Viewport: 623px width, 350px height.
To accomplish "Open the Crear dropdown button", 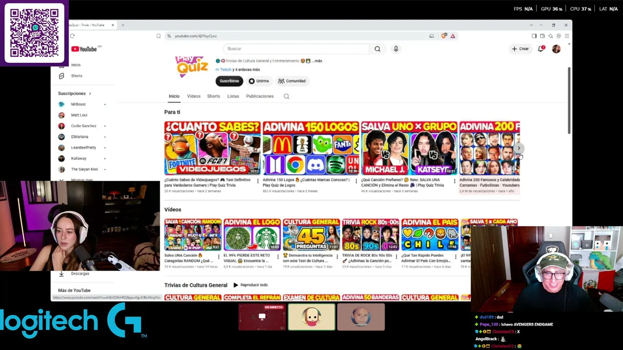I will (x=520, y=49).
